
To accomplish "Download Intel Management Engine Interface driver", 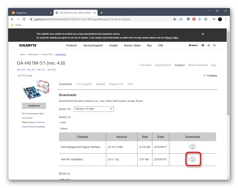I will pos(192,147).
